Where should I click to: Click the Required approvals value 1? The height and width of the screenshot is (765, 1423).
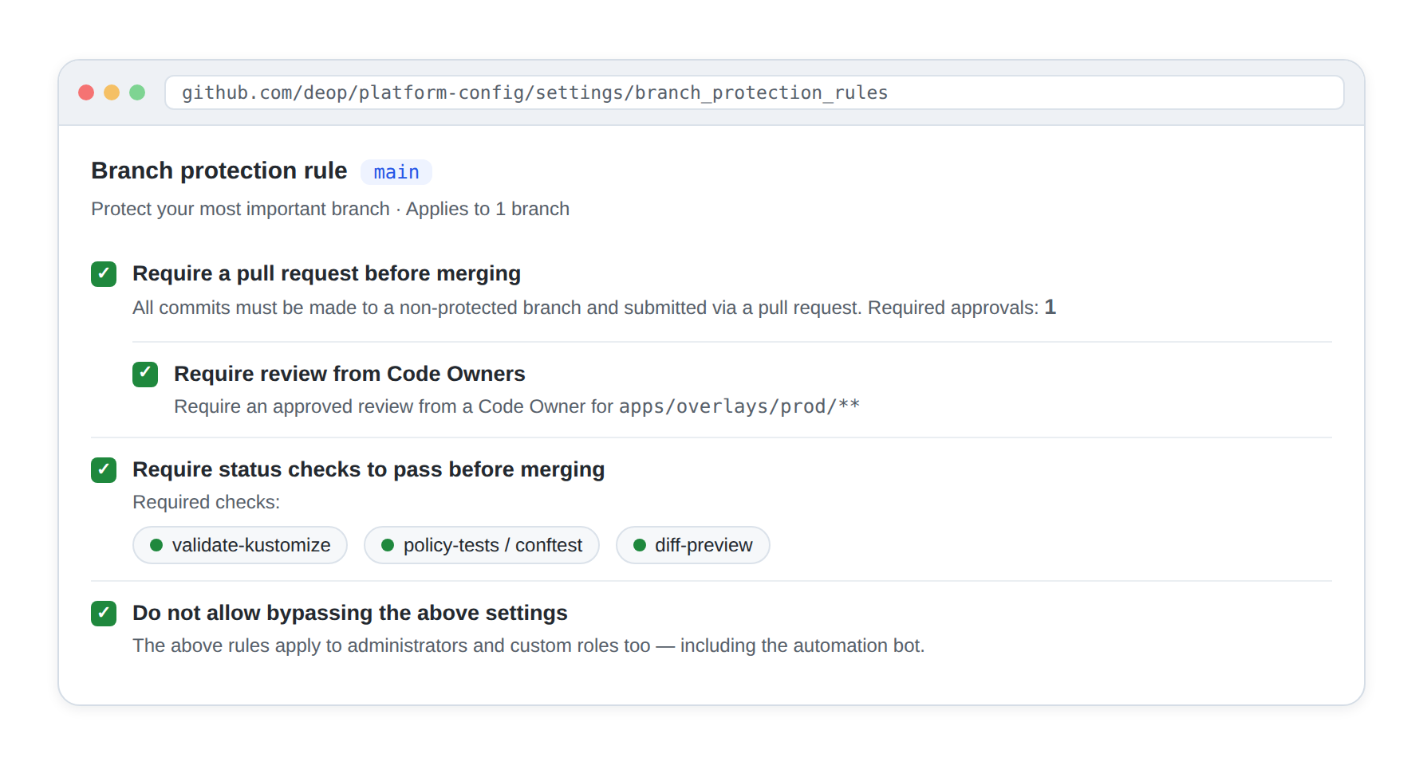(x=1050, y=307)
